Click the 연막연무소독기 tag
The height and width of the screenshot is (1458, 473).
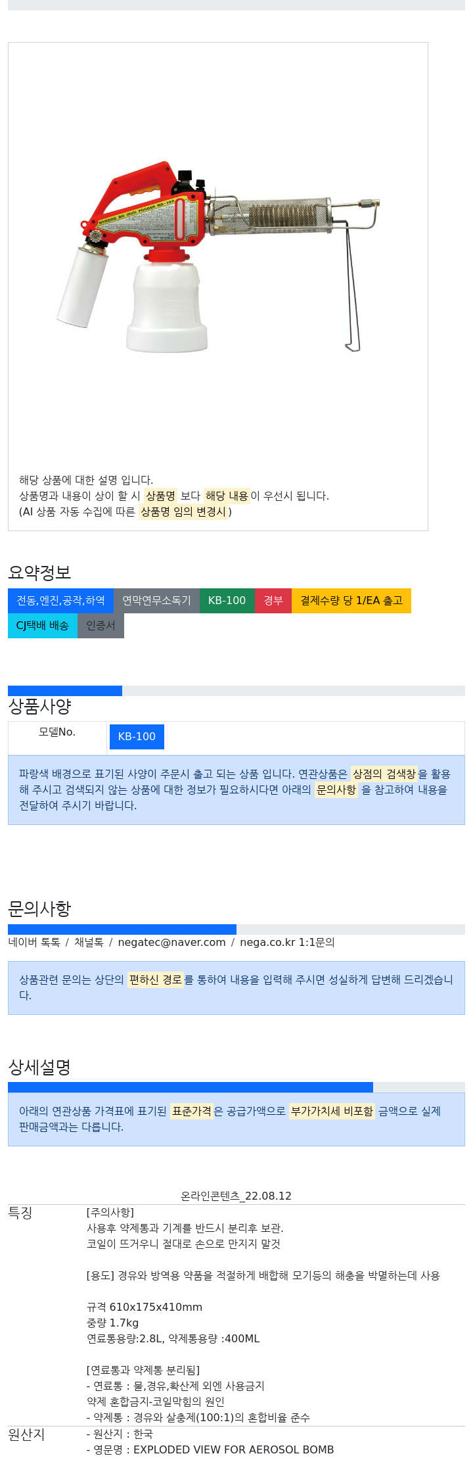[156, 601]
